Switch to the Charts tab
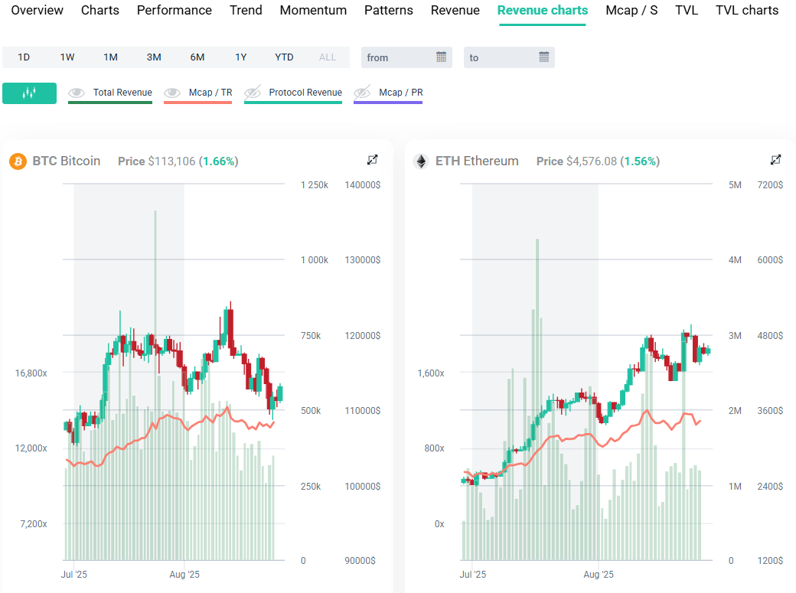This screenshot has height=593, width=796. (x=100, y=10)
